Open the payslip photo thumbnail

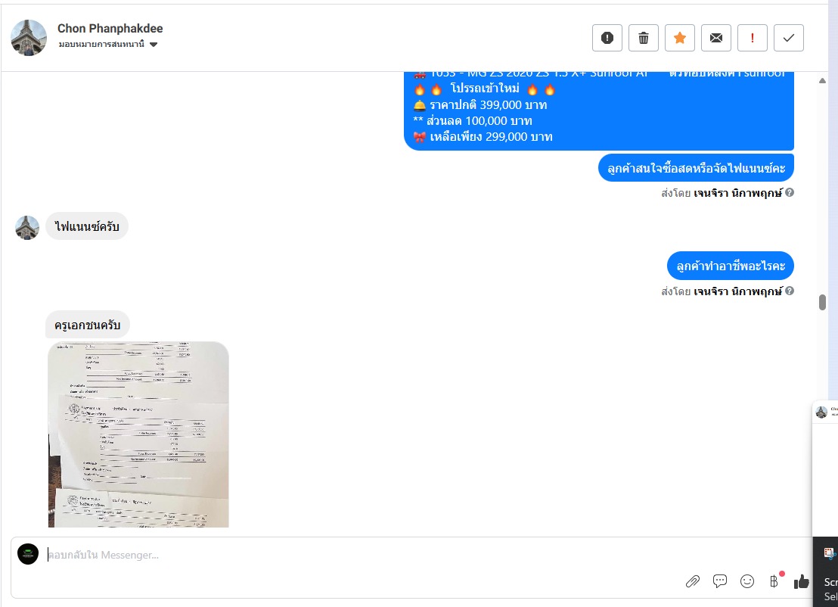(x=138, y=434)
